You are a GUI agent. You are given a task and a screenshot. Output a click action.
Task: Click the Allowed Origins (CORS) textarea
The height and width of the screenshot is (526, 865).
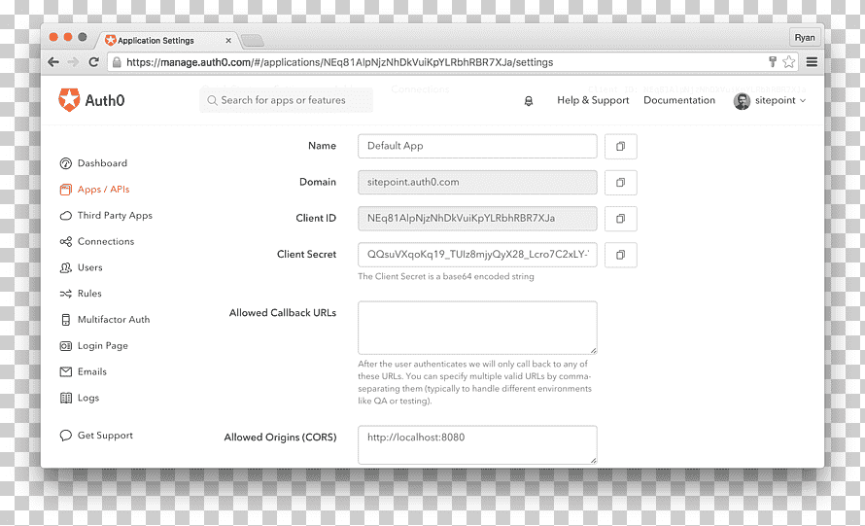point(477,445)
